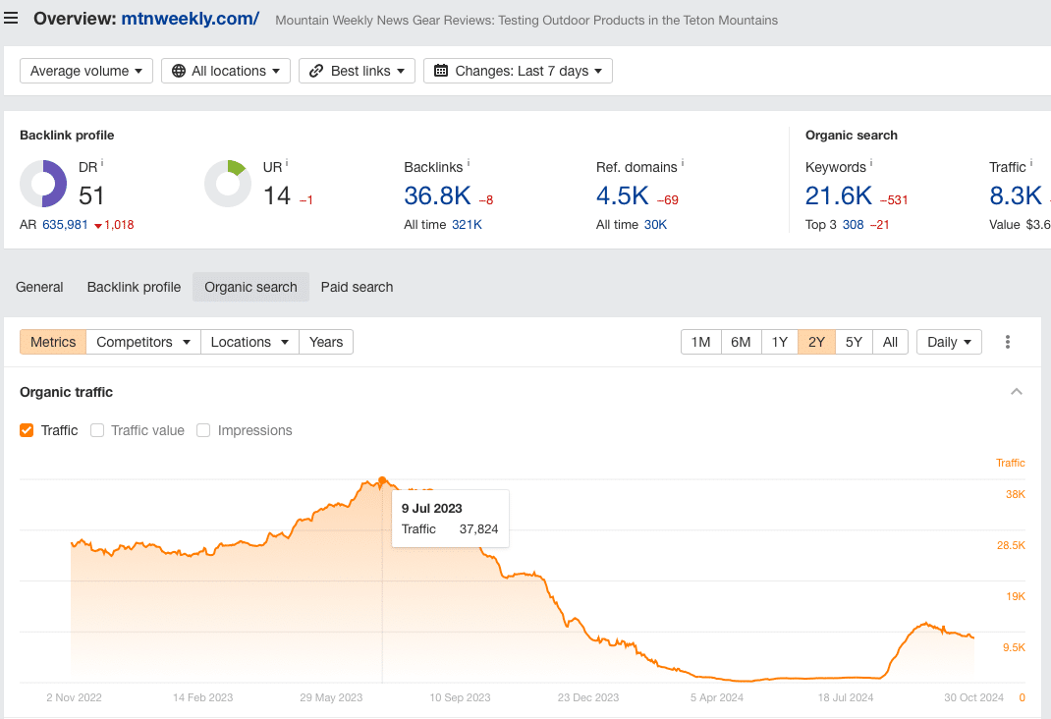Viewport: 1051px width, 719px height.
Task: Click the Backlinks value 36.8K
Action: (x=437, y=195)
